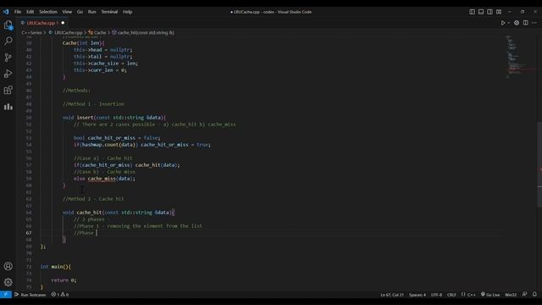
Task: Click on bool cache_hit_or_miss = false line
Action: [x=117, y=138]
